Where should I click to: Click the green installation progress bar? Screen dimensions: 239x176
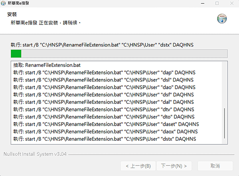point(119,54)
